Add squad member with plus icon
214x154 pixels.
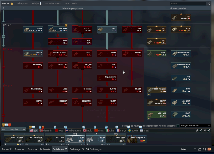(189, 149)
